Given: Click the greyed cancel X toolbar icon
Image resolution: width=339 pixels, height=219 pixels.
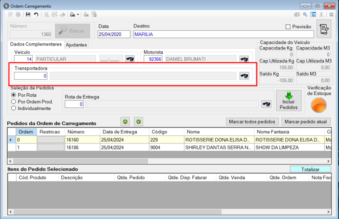Looking at the screenshot, I should coord(18,15).
